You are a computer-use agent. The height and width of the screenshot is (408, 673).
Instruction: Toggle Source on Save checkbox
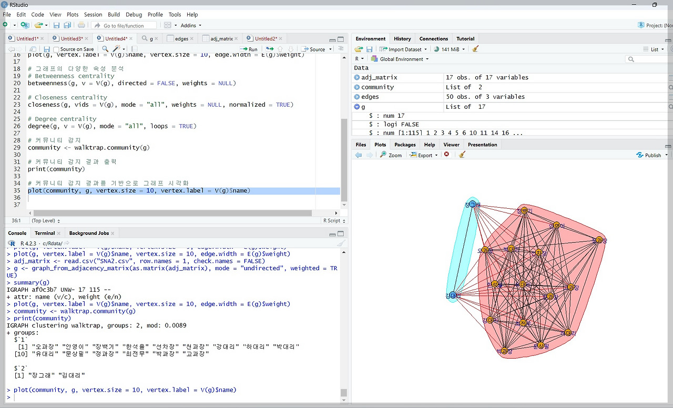coord(56,49)
